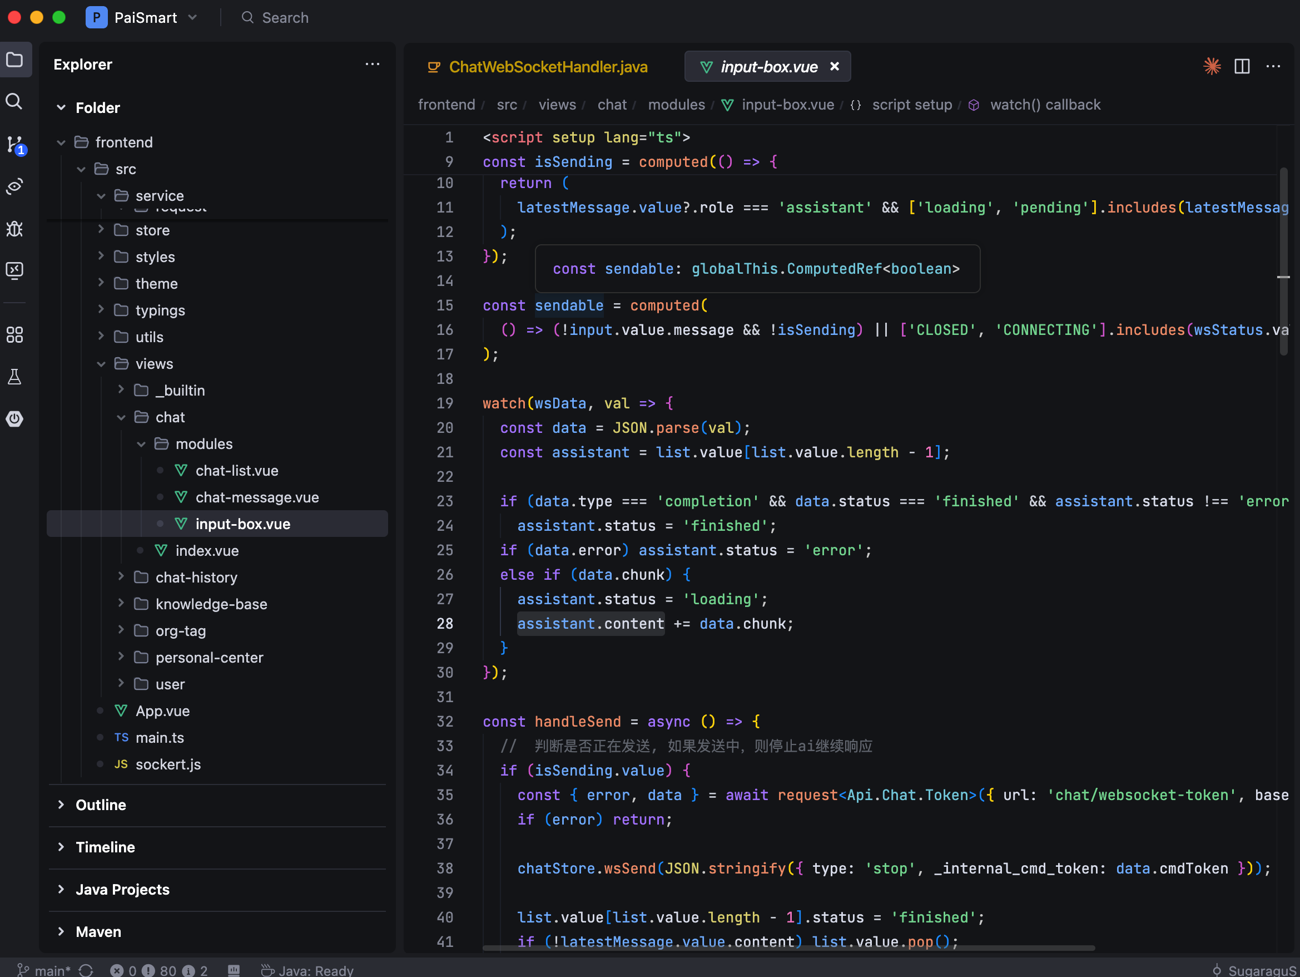Image resolution: width=1300 pixels, height=977 pixels.
Task: Click the horizontal scrollbar under the editor
Action: (787, 948)
